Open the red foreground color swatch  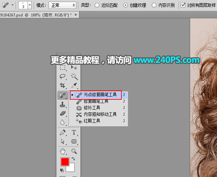coord(65,162)
